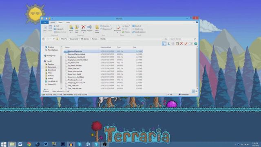Expand the Move to dropdown
The width and height of the screenshot is (261, 147).
(x=71, y=31)
